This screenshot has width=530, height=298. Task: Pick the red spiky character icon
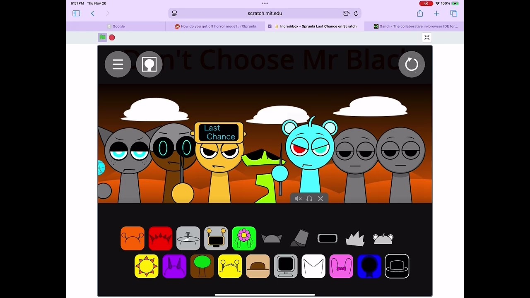(160, 238)
